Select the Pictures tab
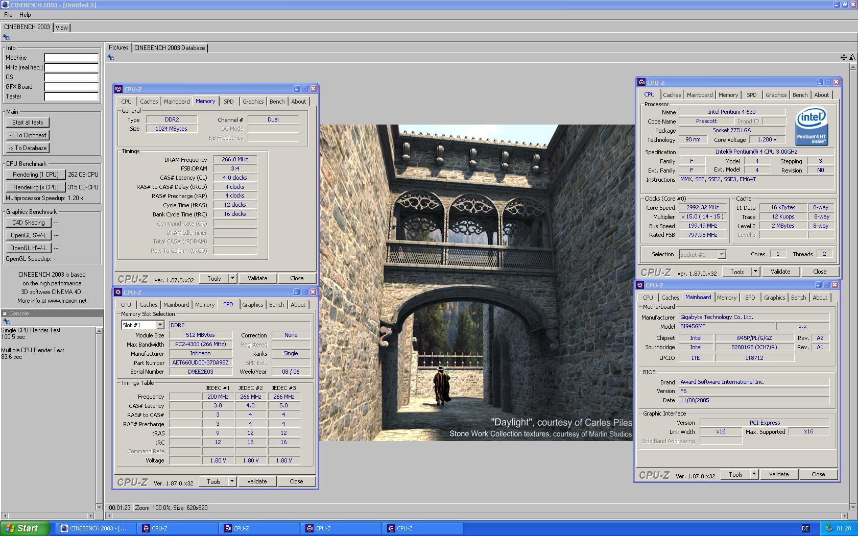The width and height of the screenshot is (858, 536). (x=118, y=47)
